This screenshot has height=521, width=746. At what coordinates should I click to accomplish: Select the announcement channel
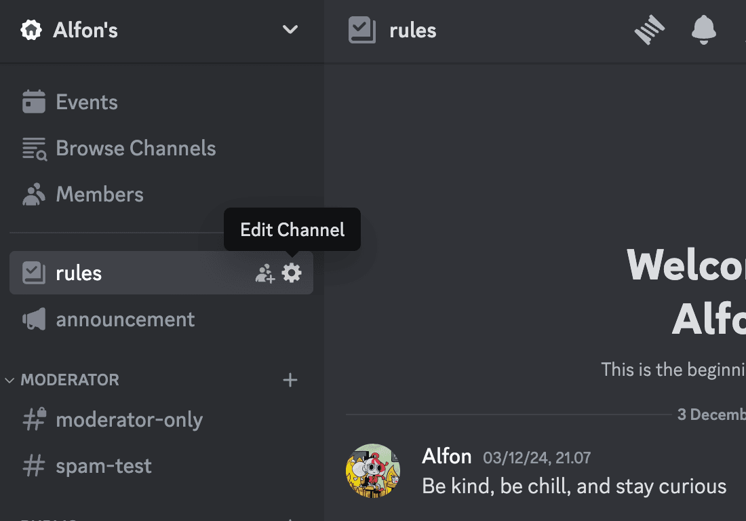coord(125,320)
